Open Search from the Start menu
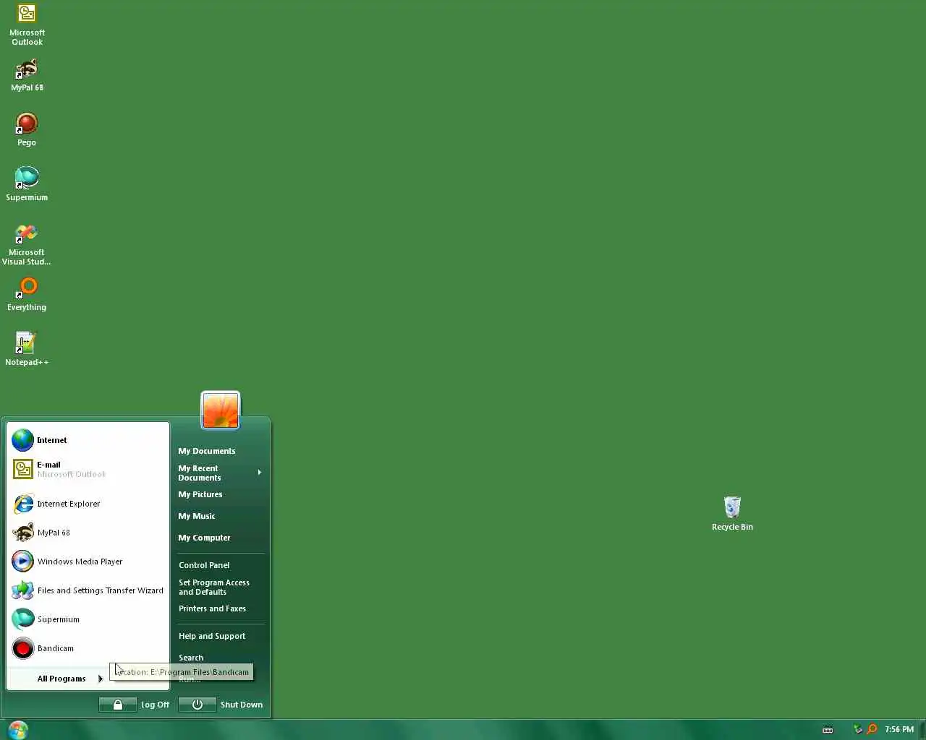Screen dimensions: 926x740 click(221, 658)
